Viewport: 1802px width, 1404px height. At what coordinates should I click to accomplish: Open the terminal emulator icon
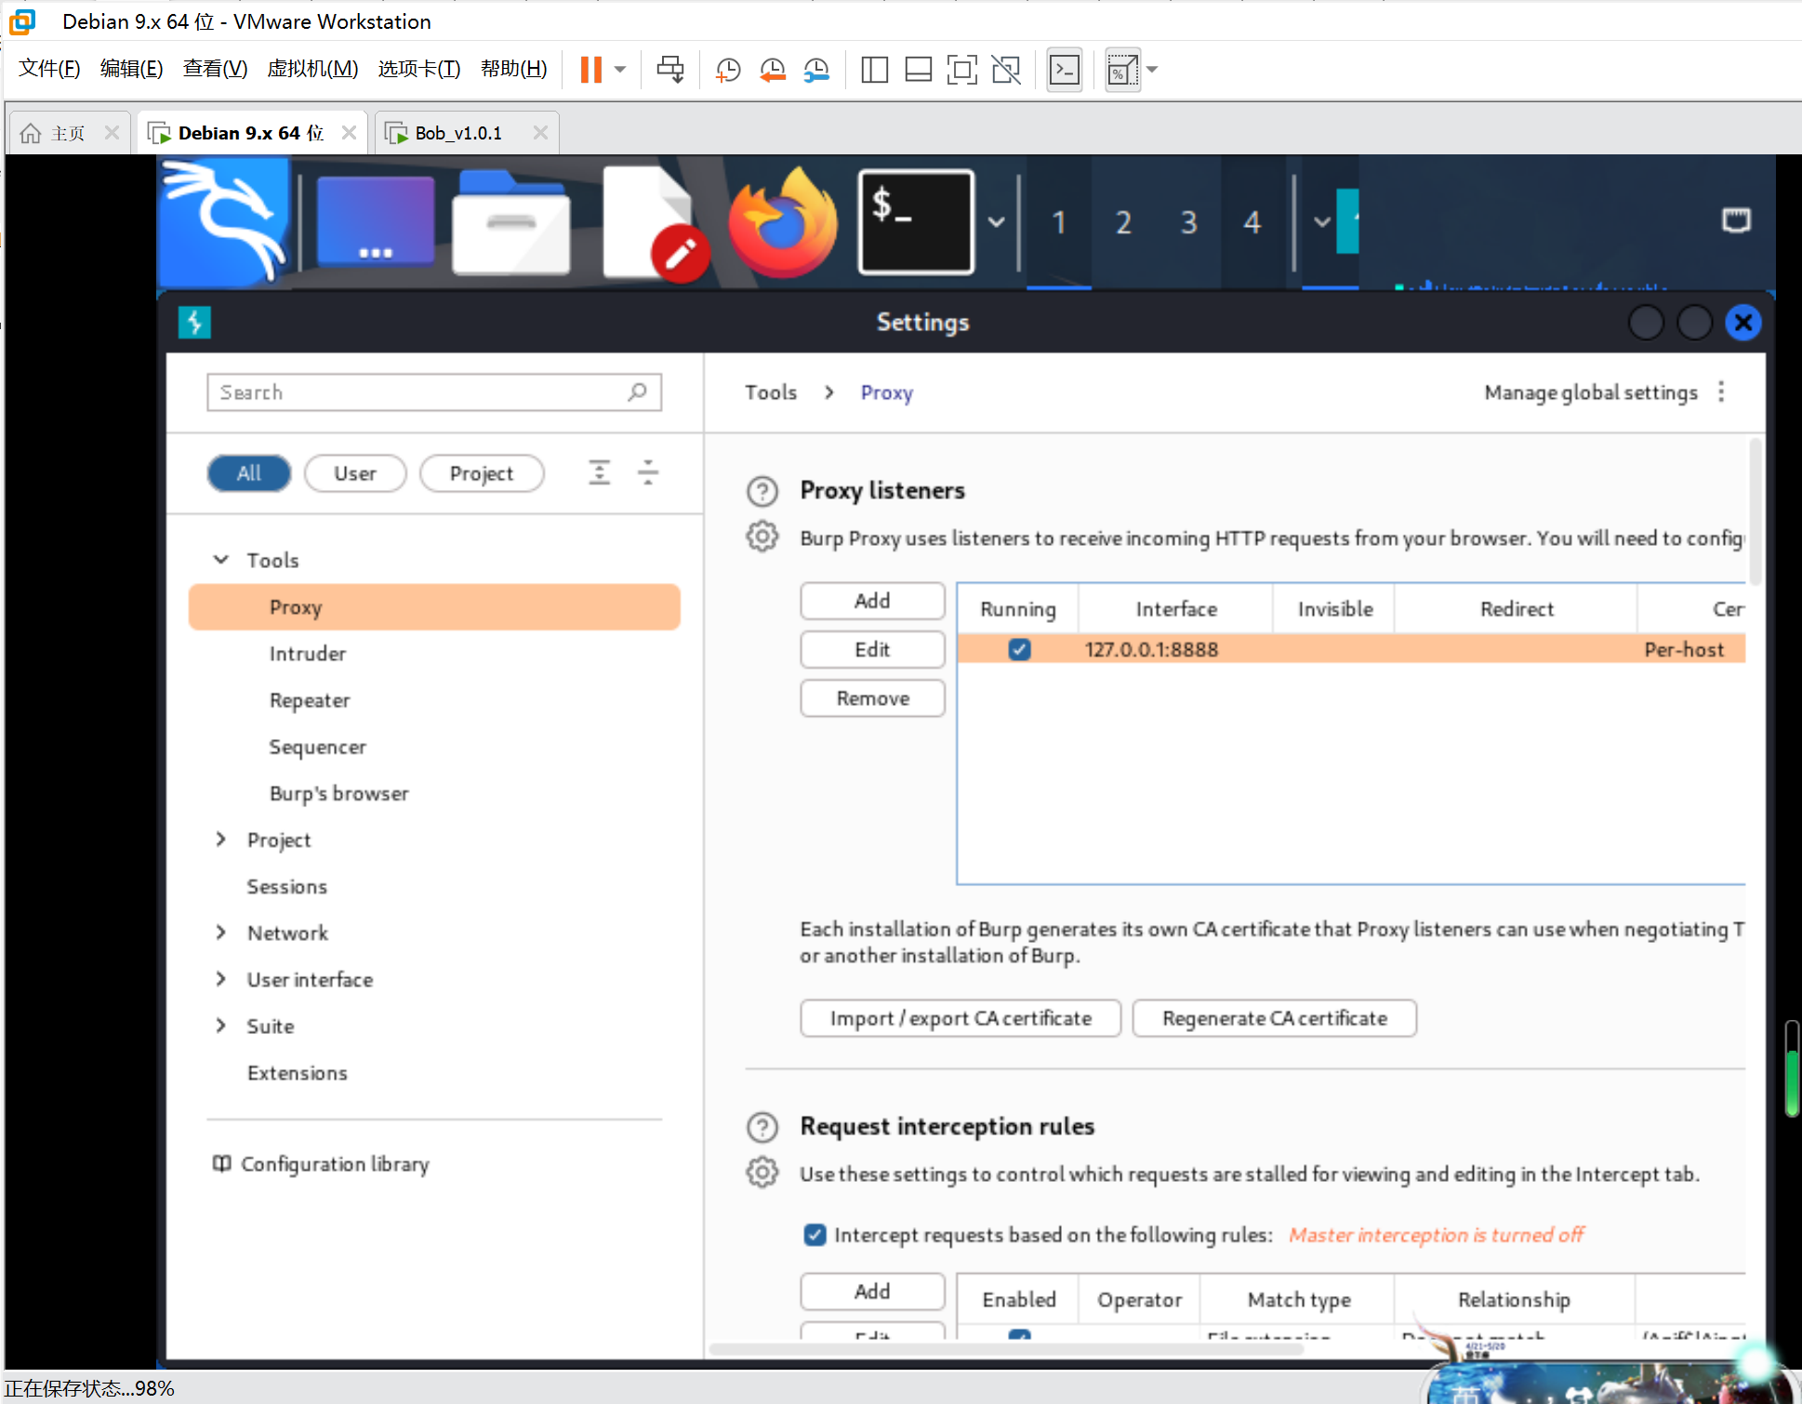916,222
